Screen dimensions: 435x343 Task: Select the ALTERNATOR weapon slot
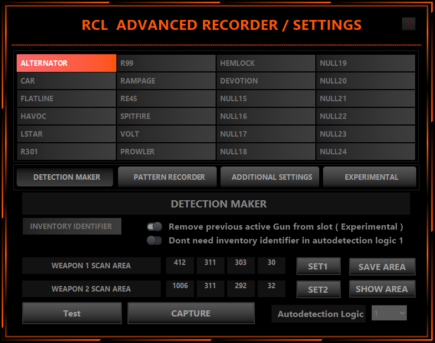pyautogui.click(x=66, y=63)
